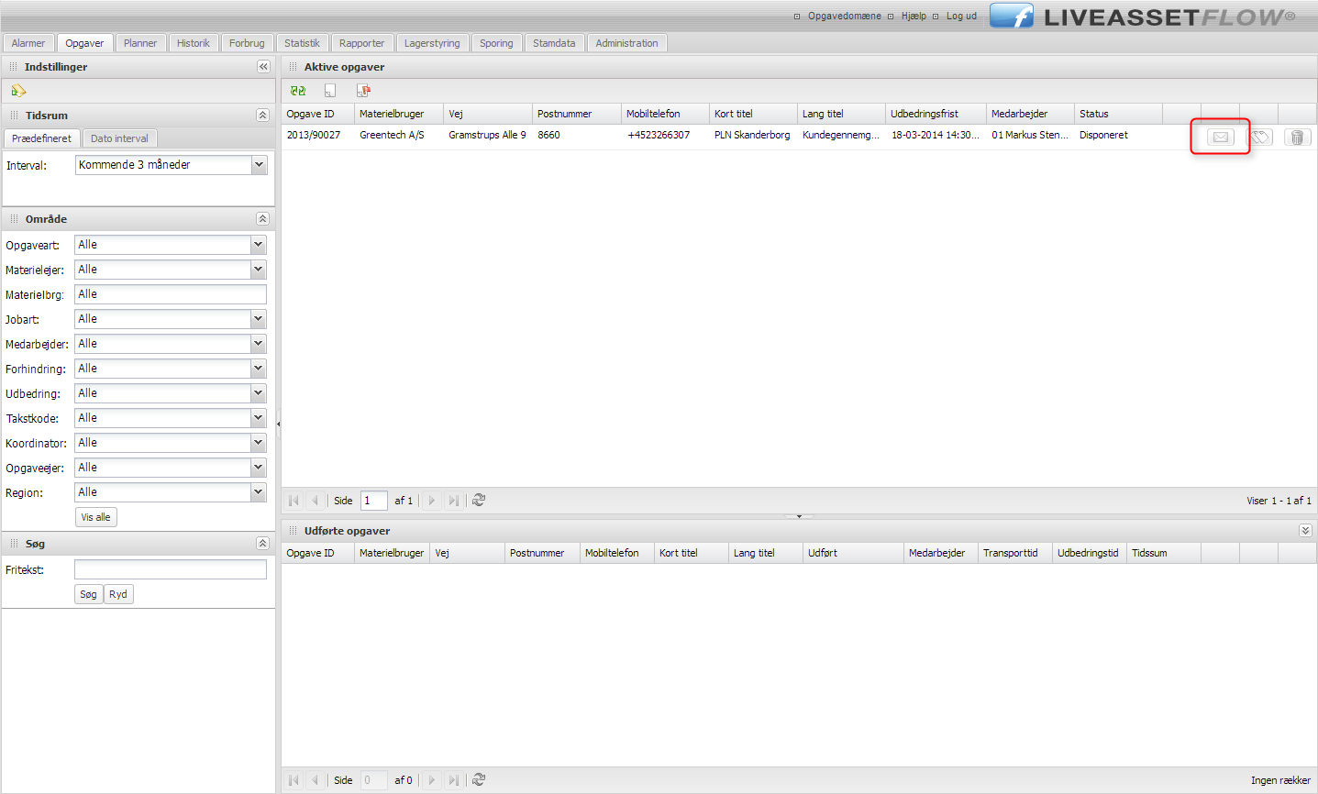The width and height of the screenshot is (1318, 794).
Task: Click the envelope icon in task row
Action: pyautogui.click(x=1220, y=137)
